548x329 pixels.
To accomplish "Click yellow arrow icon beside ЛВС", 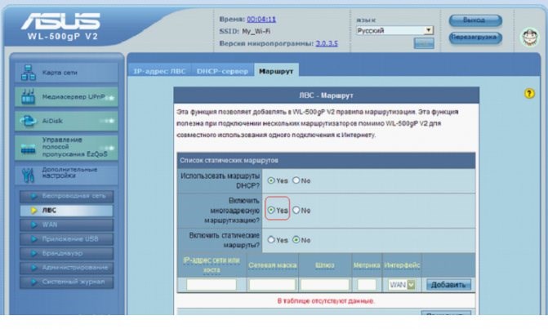I will [x=34, y=211].
